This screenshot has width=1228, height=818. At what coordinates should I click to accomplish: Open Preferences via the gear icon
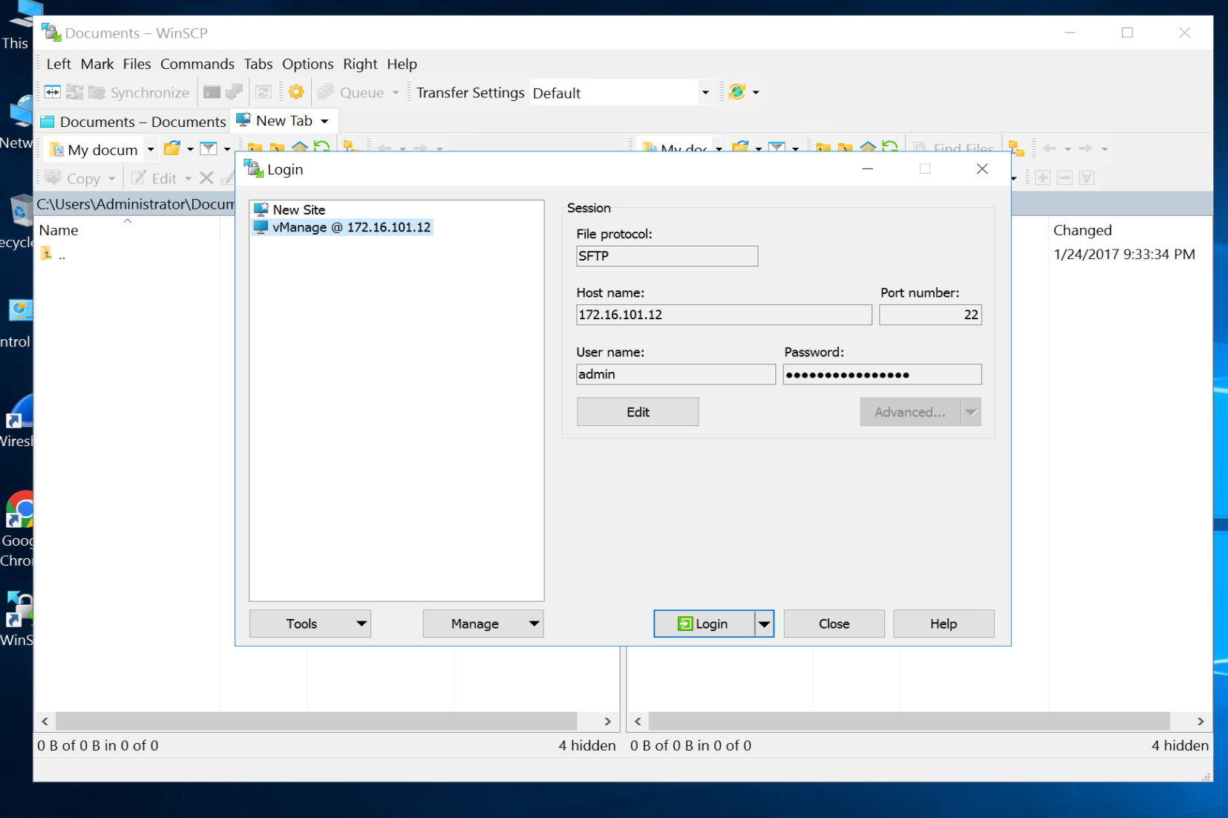point(296,92)
